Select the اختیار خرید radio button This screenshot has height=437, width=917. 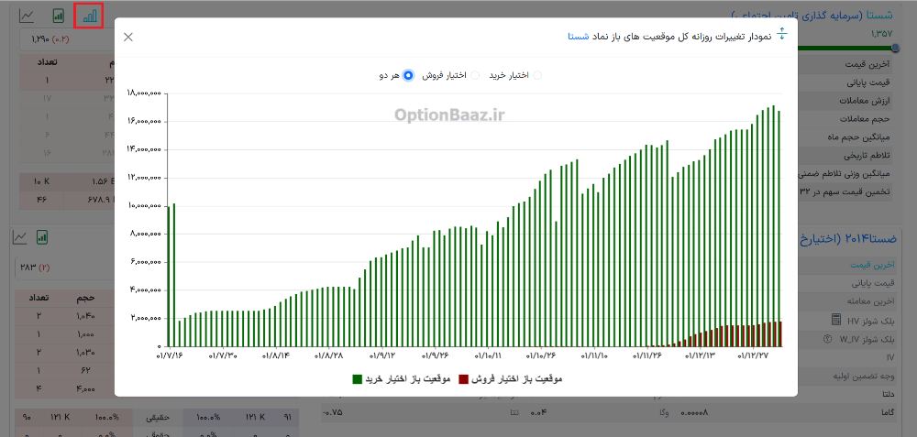(x=536, y=75)
